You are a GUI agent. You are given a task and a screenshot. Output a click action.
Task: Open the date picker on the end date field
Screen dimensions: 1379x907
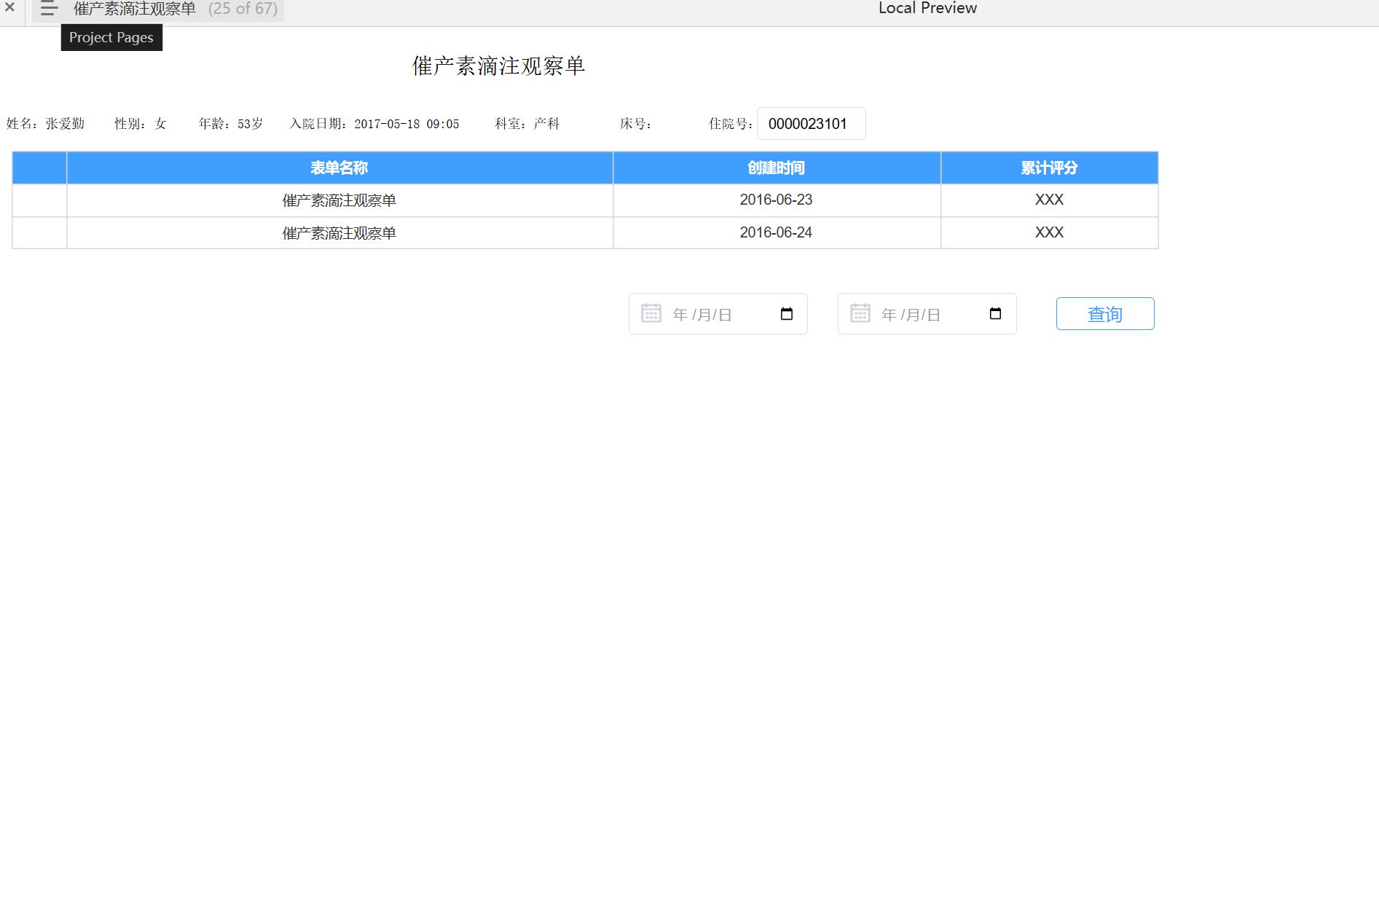[995, 314]
